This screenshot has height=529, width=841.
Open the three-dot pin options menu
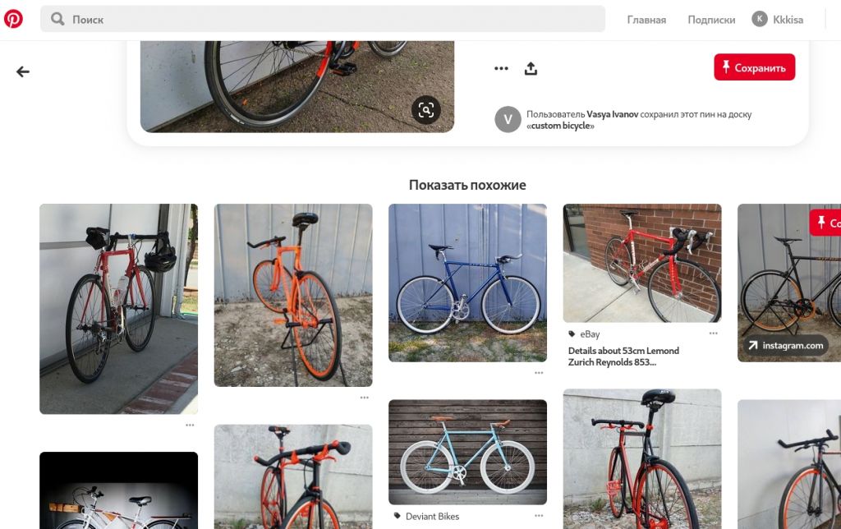tap(501, 68)
